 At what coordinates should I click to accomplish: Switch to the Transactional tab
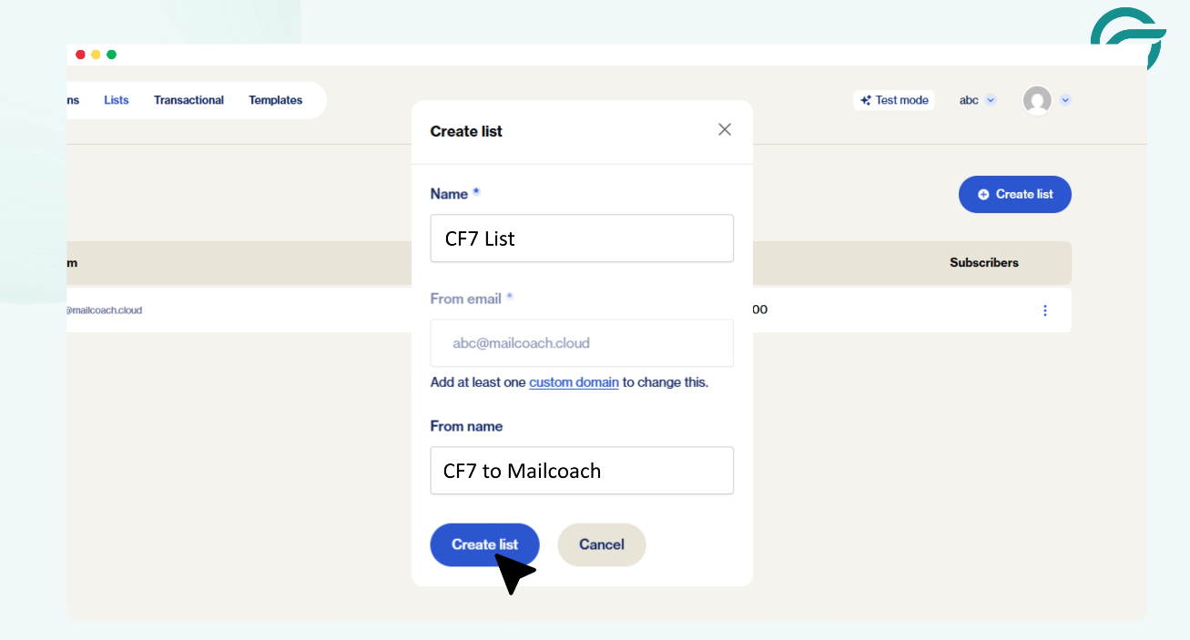pyautogui.click(x=188, y=99)
